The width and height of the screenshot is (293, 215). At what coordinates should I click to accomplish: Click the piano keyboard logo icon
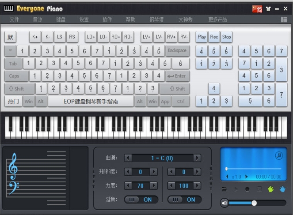[x=8, y=8]
